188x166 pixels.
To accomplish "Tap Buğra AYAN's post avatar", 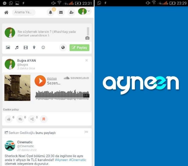I will (10, 64).
